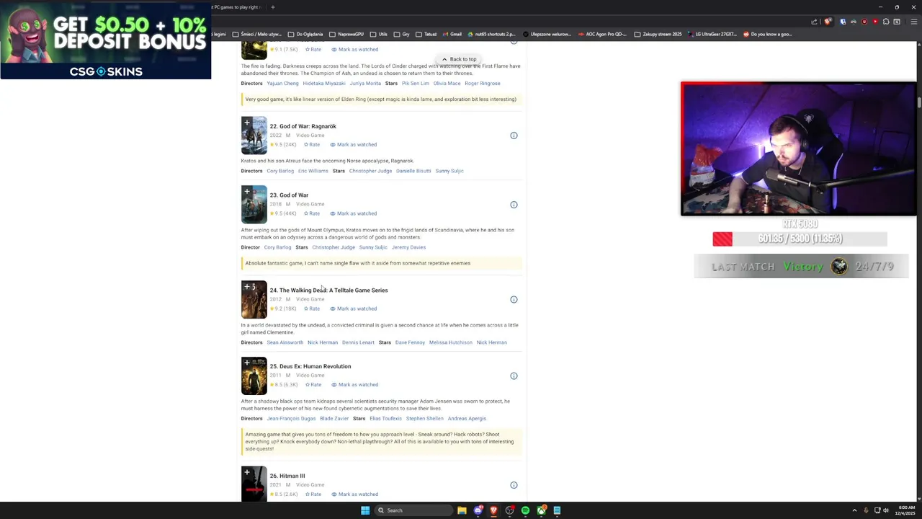This screenshot has width=922, height=519.
Task: Open Dave Fennoy star link
Action: (x=410, y=342)
